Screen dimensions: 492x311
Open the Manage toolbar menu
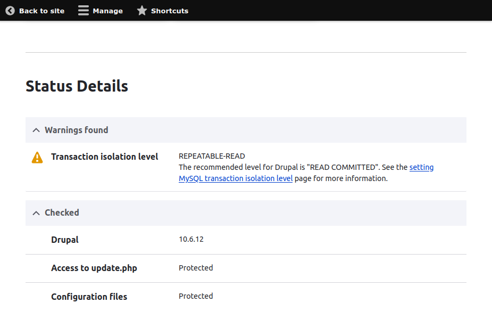(x=101, y=11)
